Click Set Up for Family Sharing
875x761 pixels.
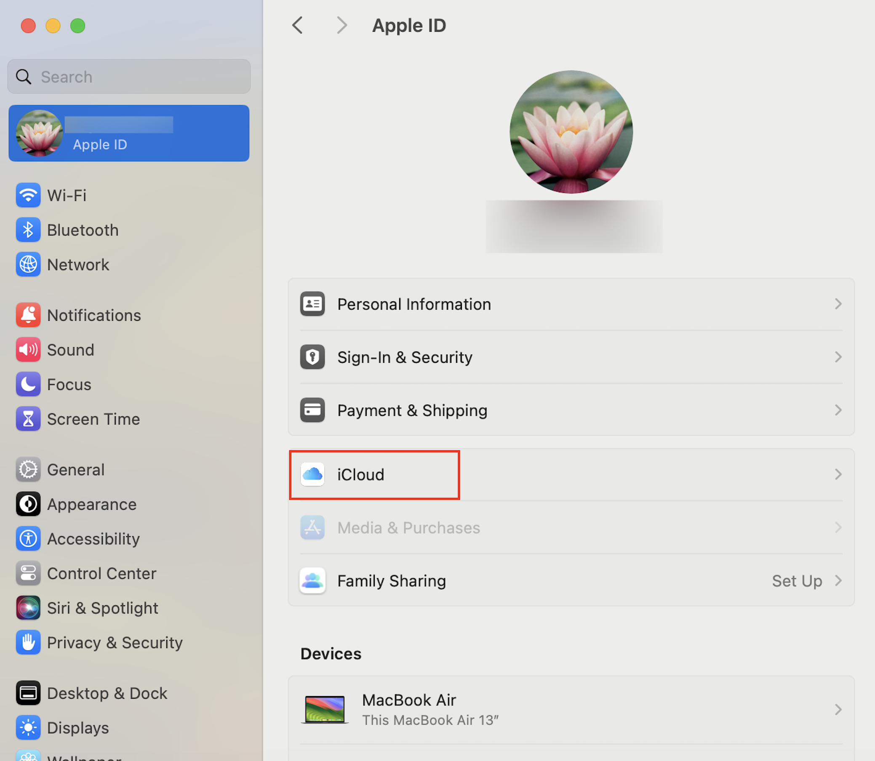[x=797, y=580]
